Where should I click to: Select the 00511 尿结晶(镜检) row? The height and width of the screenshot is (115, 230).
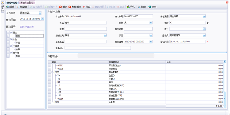(136, 65)
